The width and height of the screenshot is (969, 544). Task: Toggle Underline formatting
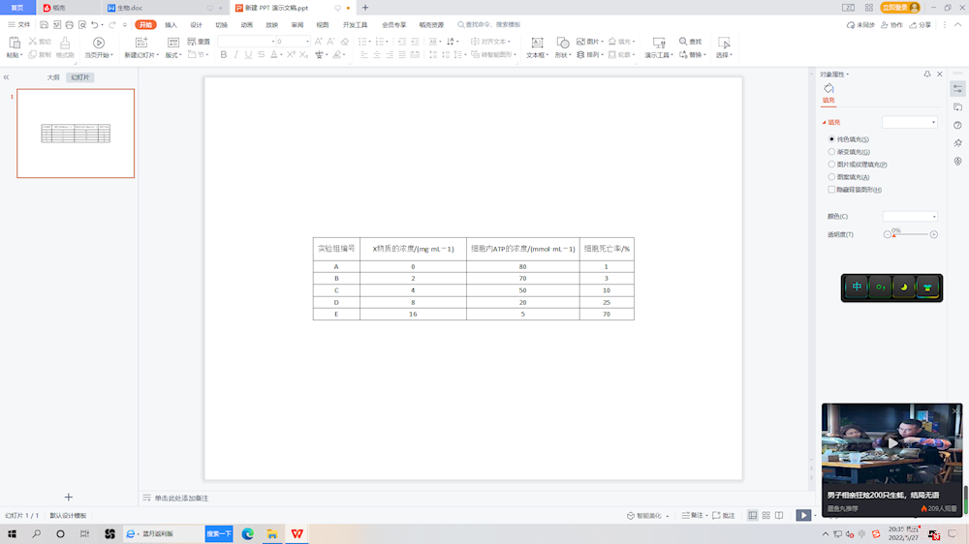point(248,55)
